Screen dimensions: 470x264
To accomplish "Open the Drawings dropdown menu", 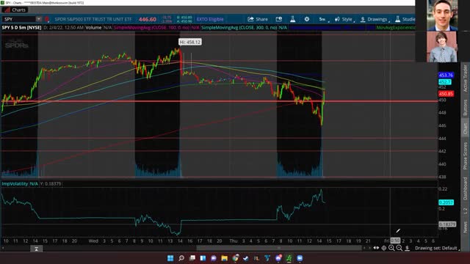I will coord(375,19).
